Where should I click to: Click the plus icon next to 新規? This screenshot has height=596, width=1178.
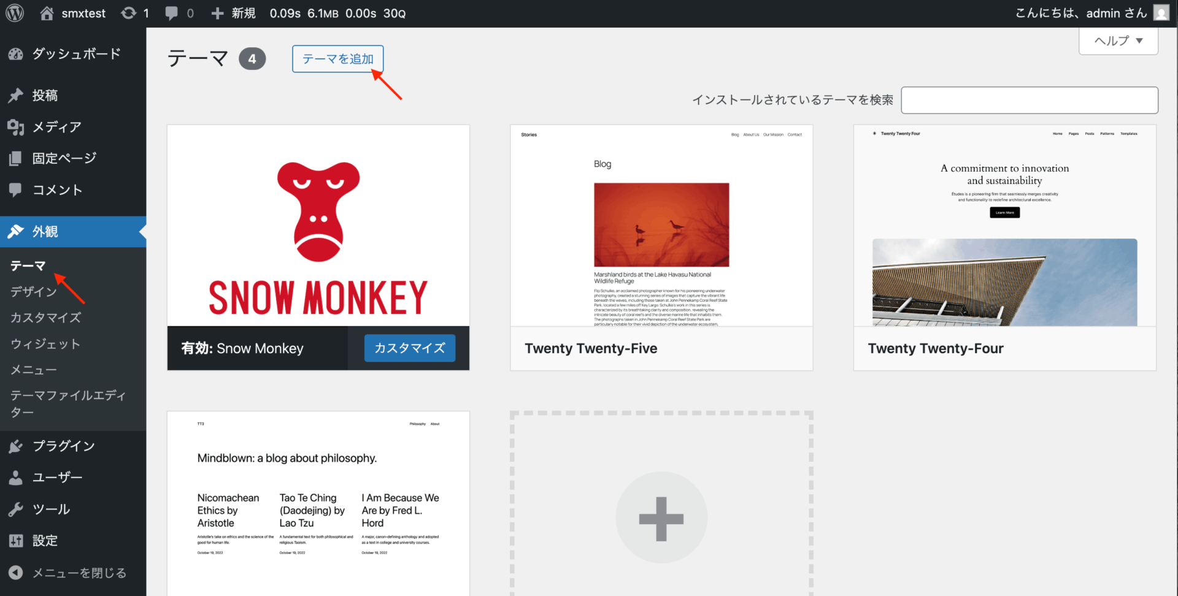pyautogui.click(x=217, y=13)
